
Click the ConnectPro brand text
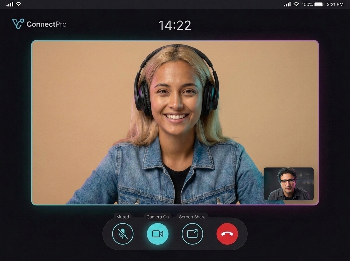pos(47,24)
